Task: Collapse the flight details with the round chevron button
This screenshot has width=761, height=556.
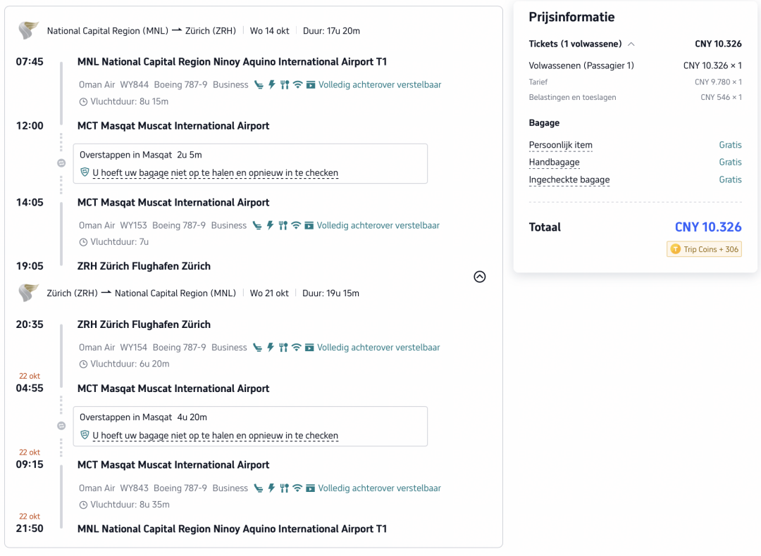Action: 480,277
